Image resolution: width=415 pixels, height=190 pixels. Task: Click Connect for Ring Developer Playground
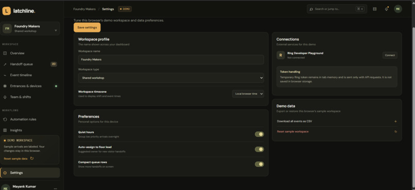coord(390,55)
